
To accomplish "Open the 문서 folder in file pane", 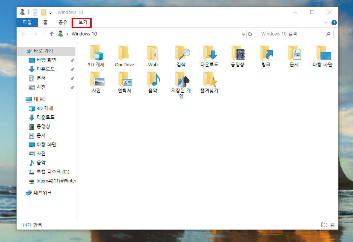I will point(294,56).
